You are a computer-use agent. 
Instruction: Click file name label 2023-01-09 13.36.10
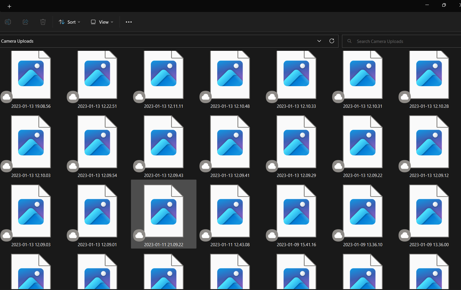tap(363, 245)
